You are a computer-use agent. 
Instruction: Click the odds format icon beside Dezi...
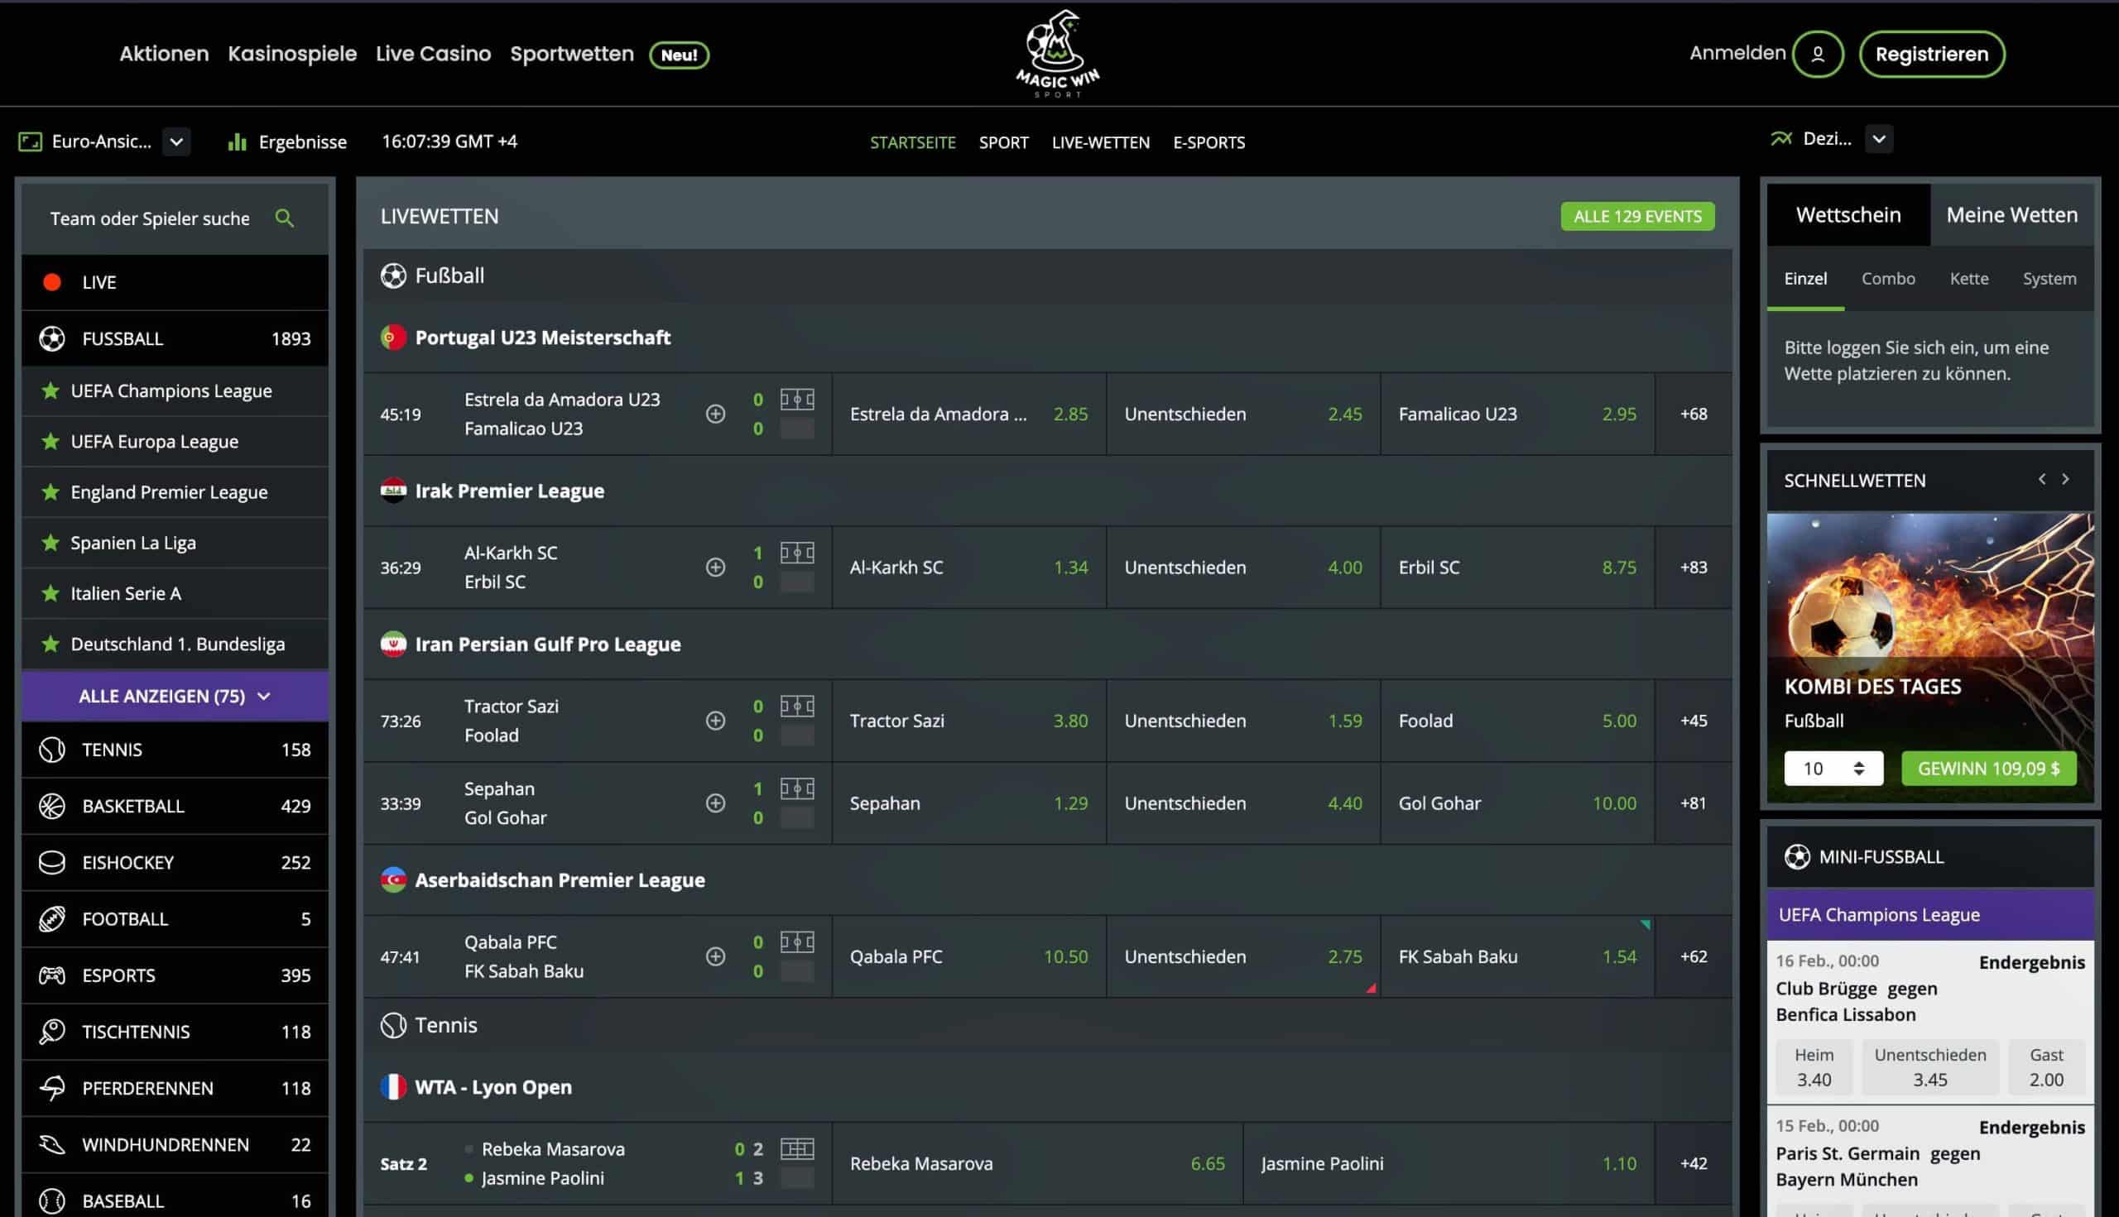(x=1781, y=139)
